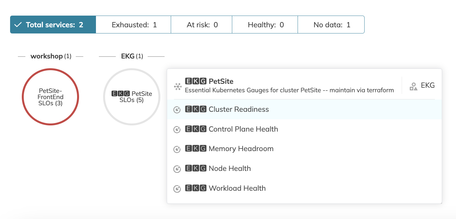Open the EKG project label in popup
This screenshot has height=219, width=456.
point(428,85)
